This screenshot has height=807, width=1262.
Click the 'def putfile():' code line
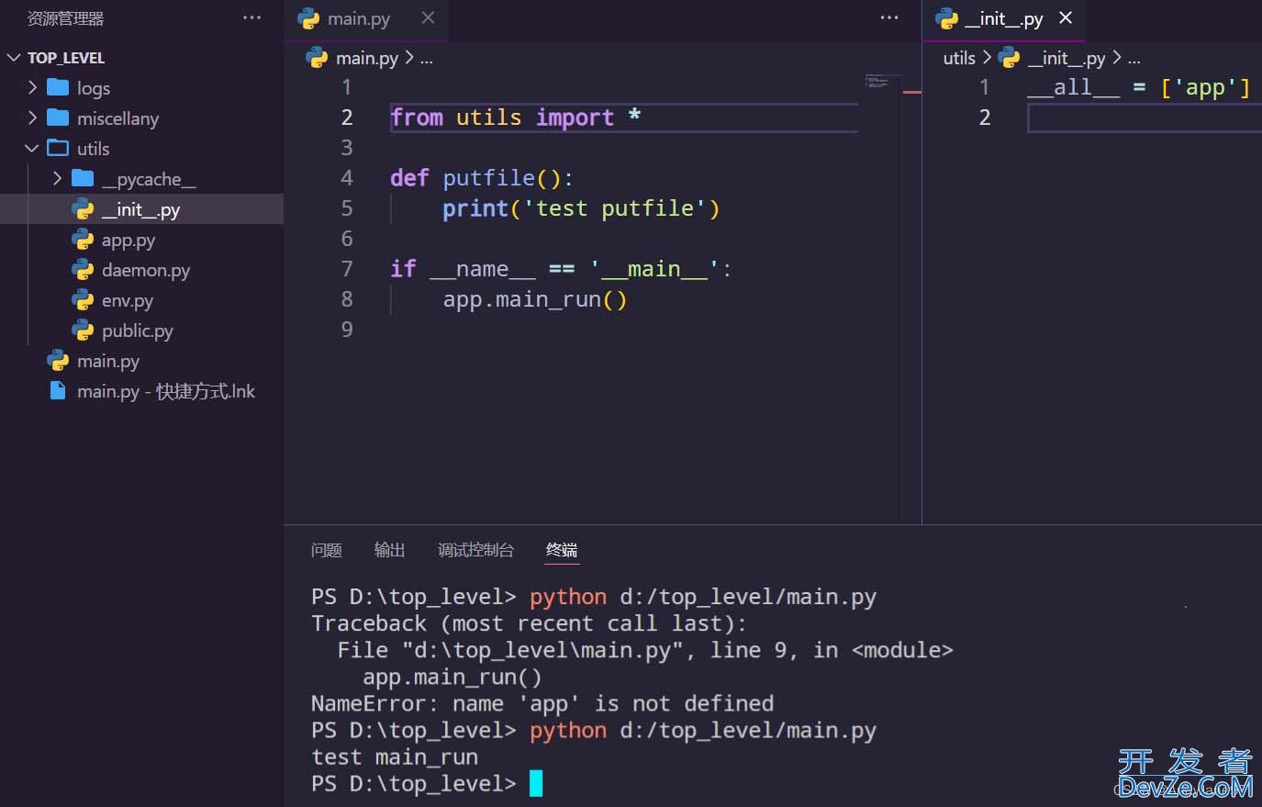point(481,178)
